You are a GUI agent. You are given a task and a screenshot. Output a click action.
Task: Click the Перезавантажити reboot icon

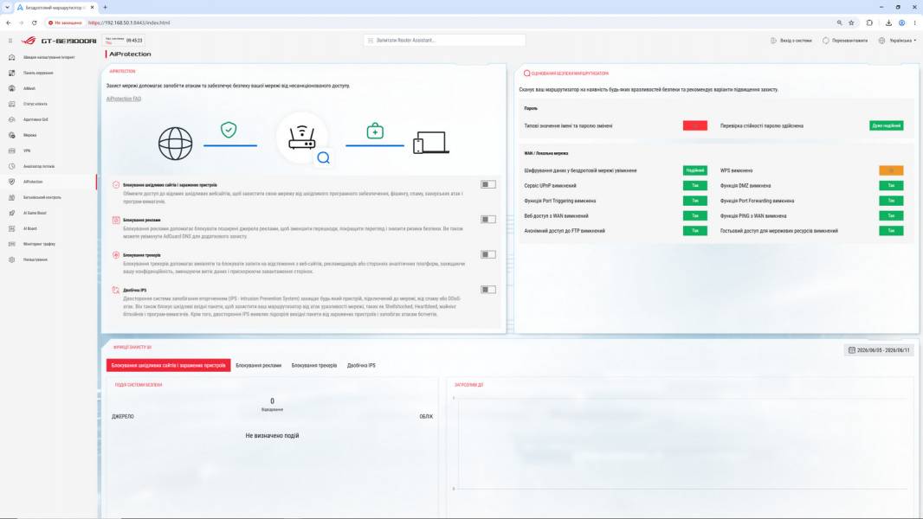click(x=825, y=41)
